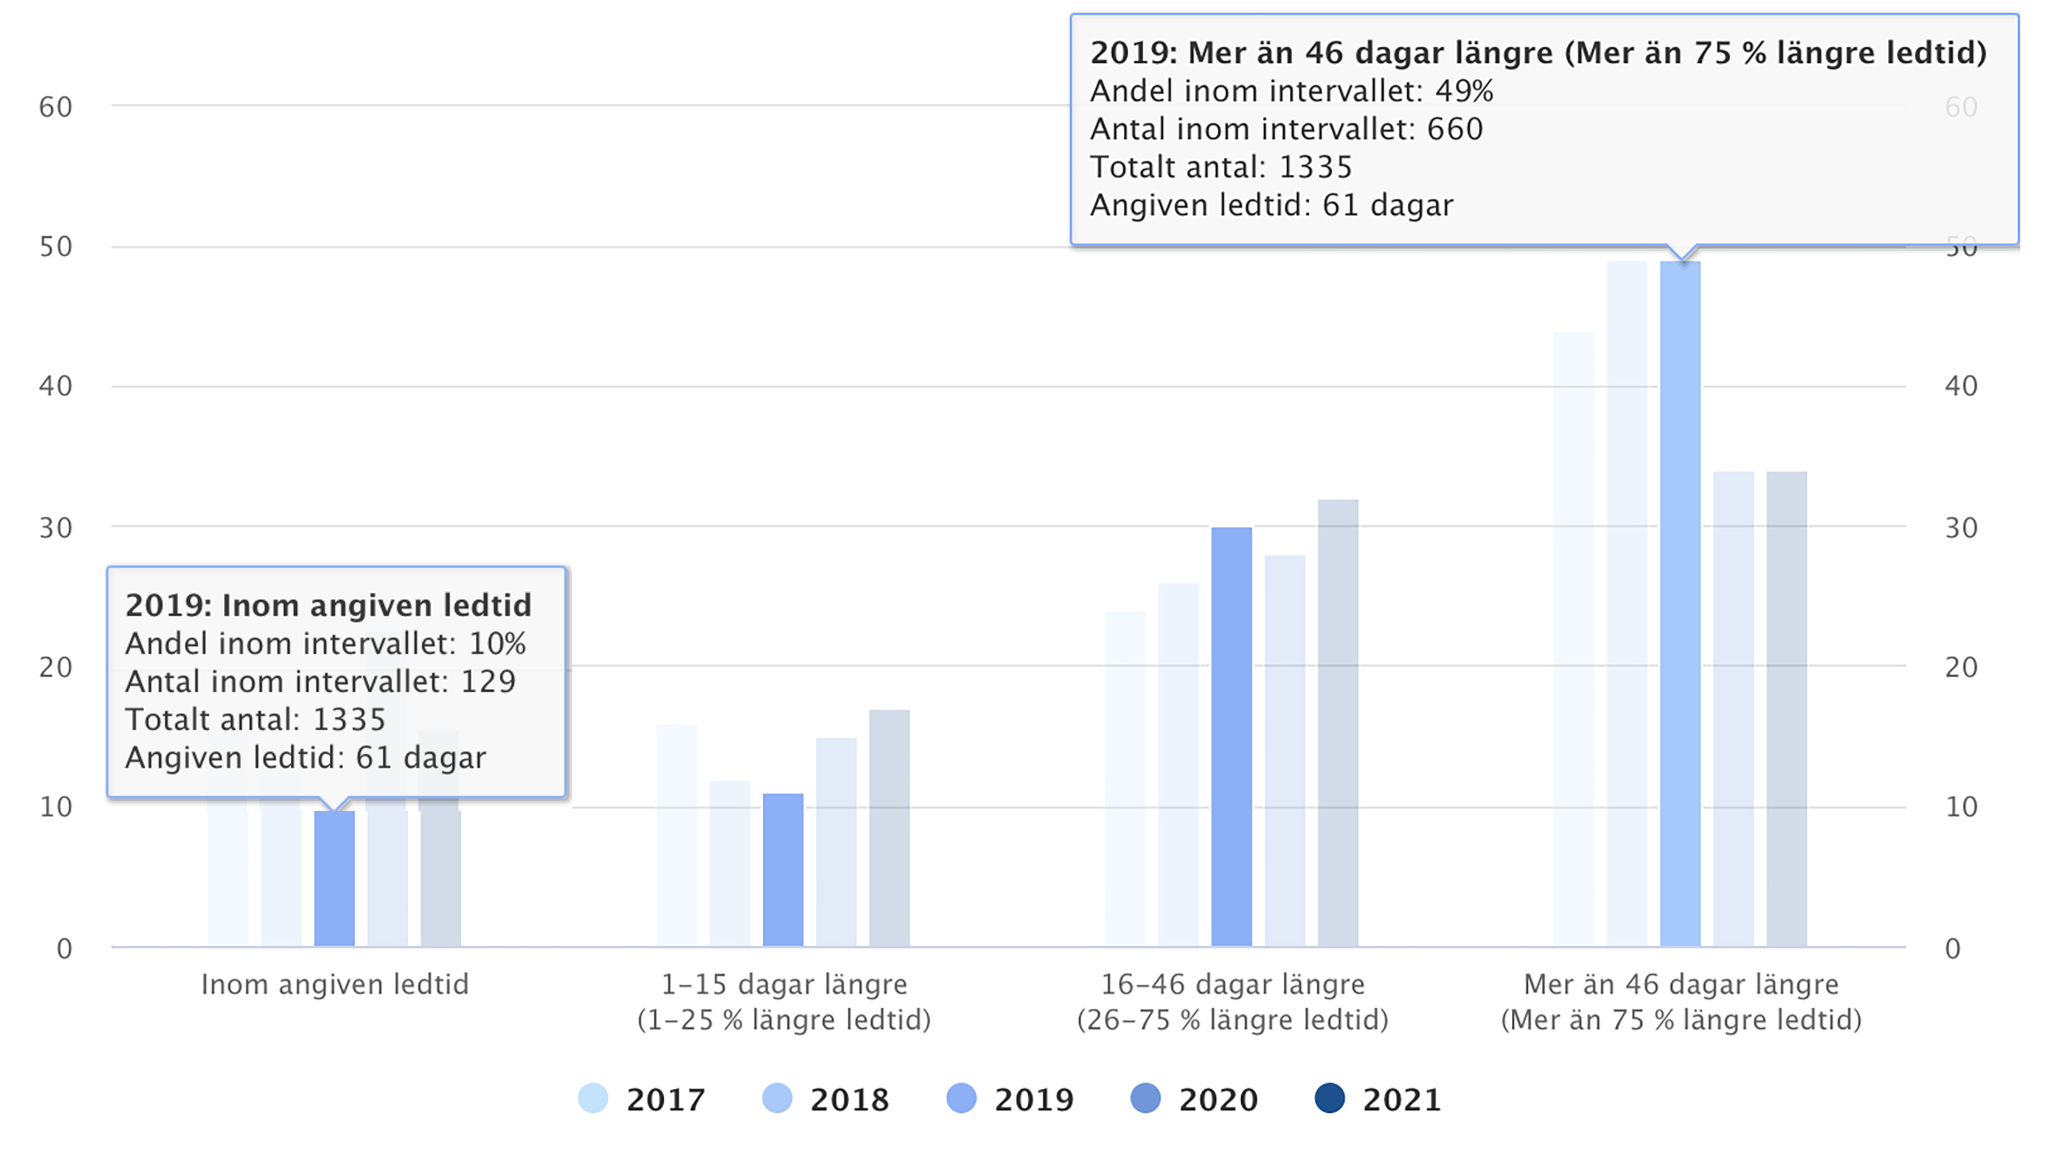Screen dimensions: 2057x1150
Task: Click 2021 bar in 16–46 dagar längre
Action: tap(1337, 723)
